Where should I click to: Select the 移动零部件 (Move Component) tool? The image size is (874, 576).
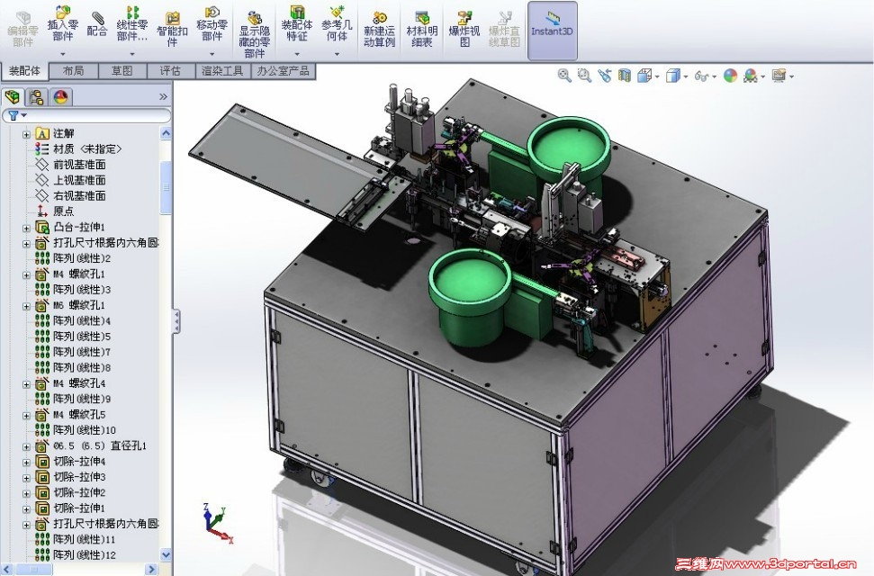(x=212, y=23)
